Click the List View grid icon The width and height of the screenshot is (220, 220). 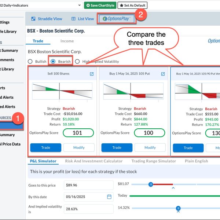click(73, 19)
